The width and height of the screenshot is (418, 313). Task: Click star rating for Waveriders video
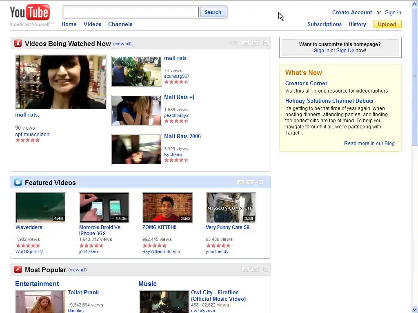pos(28,245)
